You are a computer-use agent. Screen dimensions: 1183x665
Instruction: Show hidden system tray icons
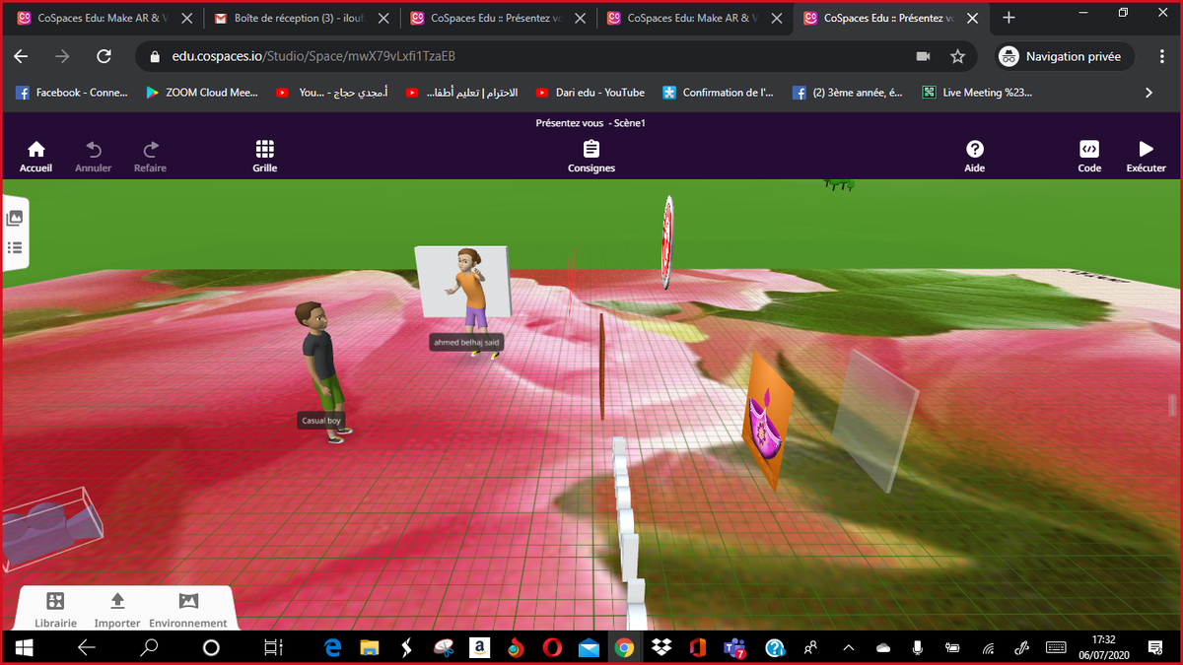(x=848, y=647)
